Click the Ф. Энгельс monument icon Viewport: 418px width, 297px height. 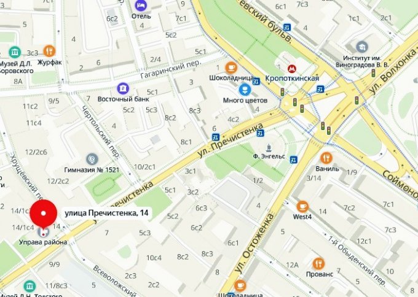coord(269,148)
